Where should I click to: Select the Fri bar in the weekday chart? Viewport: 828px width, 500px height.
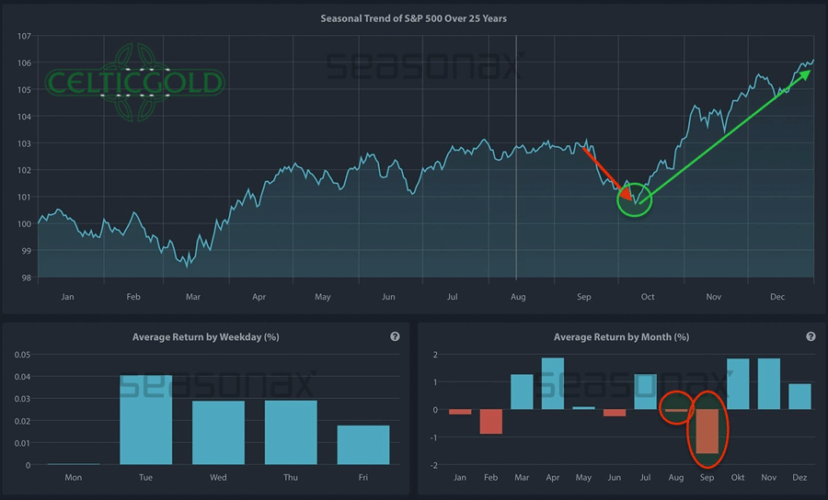tap(363, 445)
